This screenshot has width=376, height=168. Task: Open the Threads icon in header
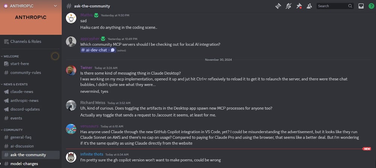pyautogui.click(x=278, y=6)
